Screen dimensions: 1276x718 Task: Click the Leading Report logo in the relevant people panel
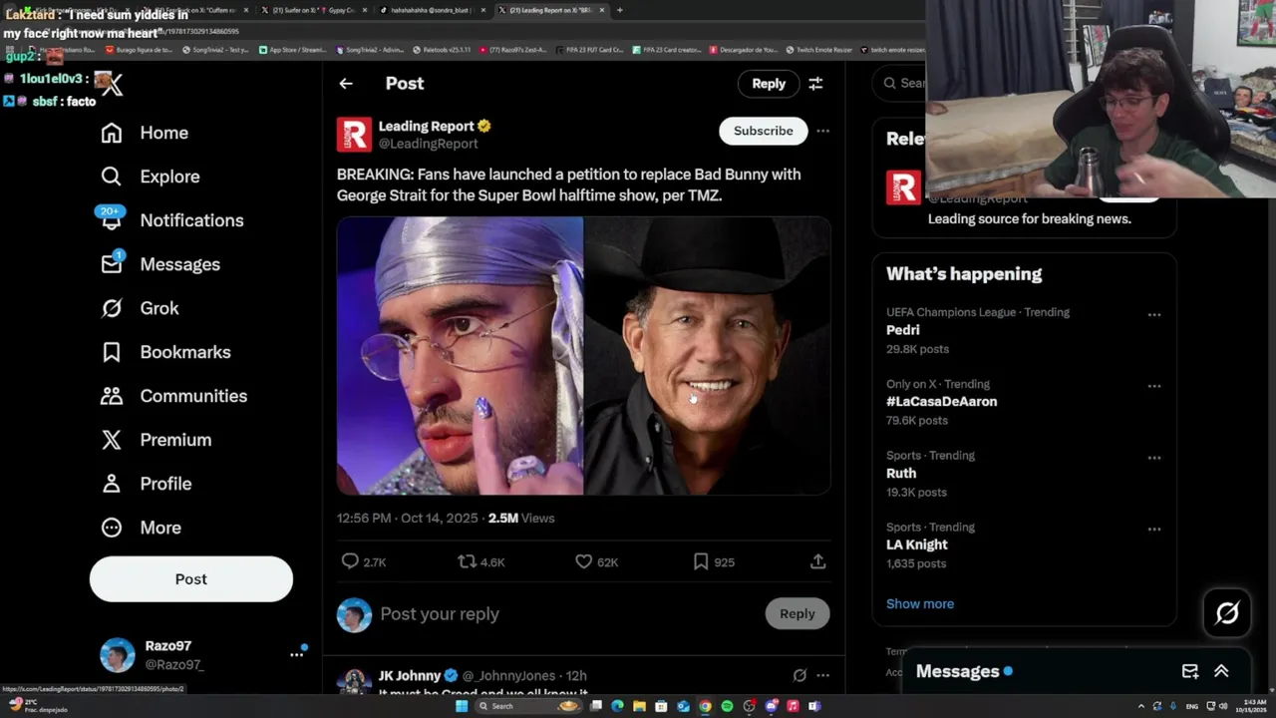[x=903, y=187]
